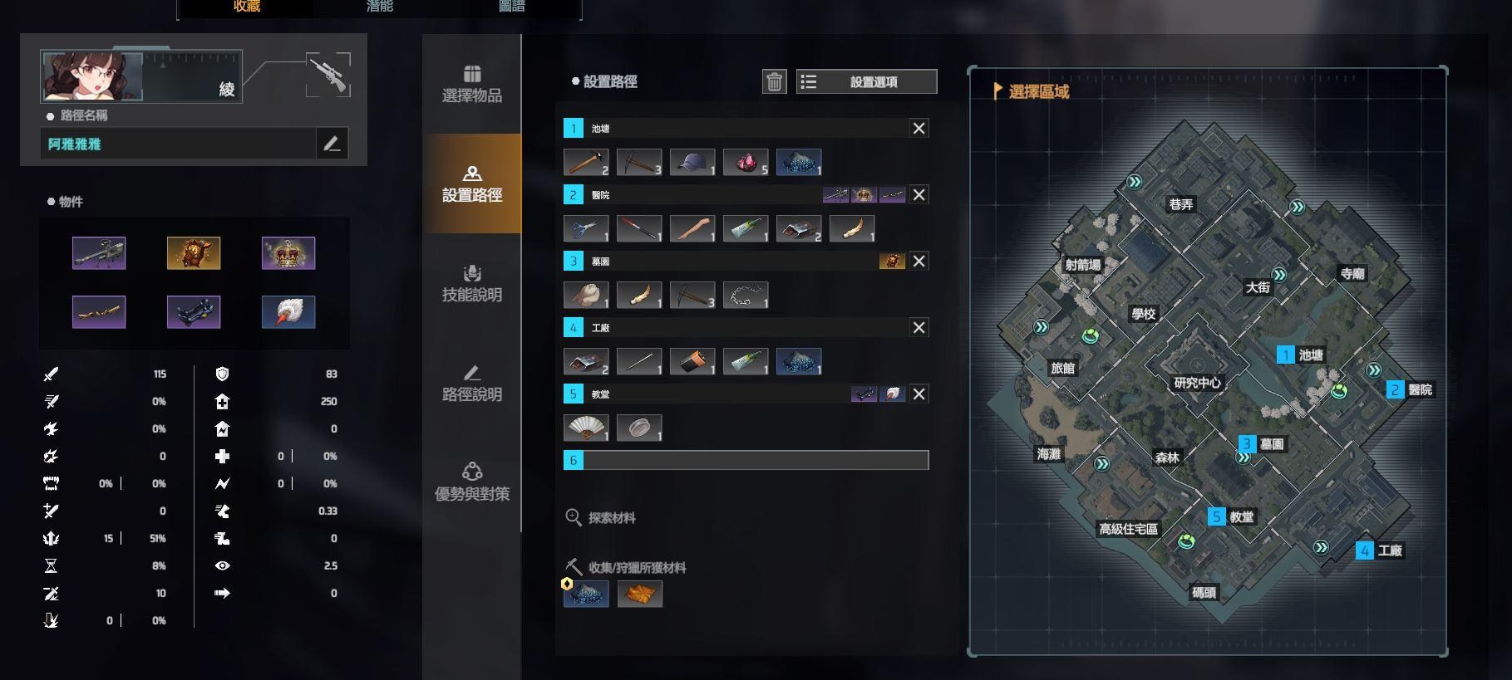Select the sniper rifle weapon type icon
The height and width of the screenshot is (680, 1512).
[x=328, y=75]
